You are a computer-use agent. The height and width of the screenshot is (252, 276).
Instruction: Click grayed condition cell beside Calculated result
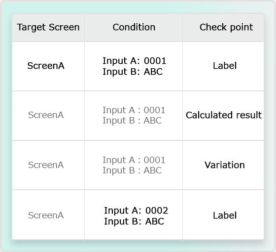pos(134,116)
